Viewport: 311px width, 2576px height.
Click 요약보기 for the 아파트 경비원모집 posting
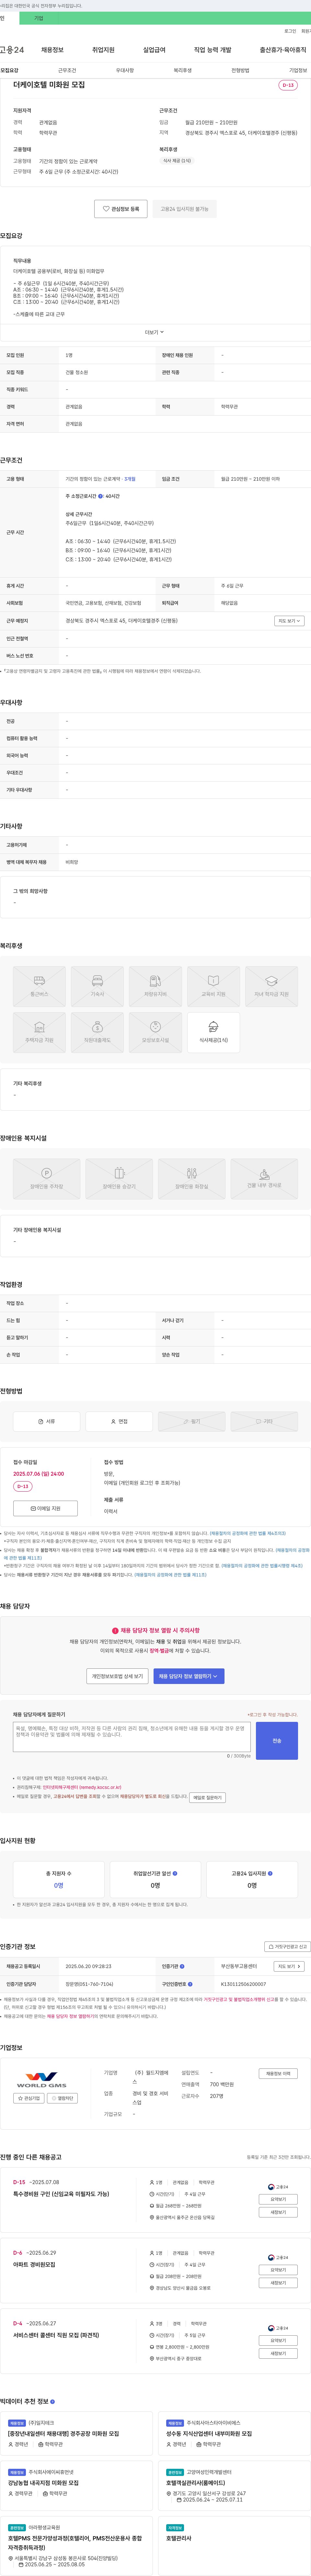278,2270
